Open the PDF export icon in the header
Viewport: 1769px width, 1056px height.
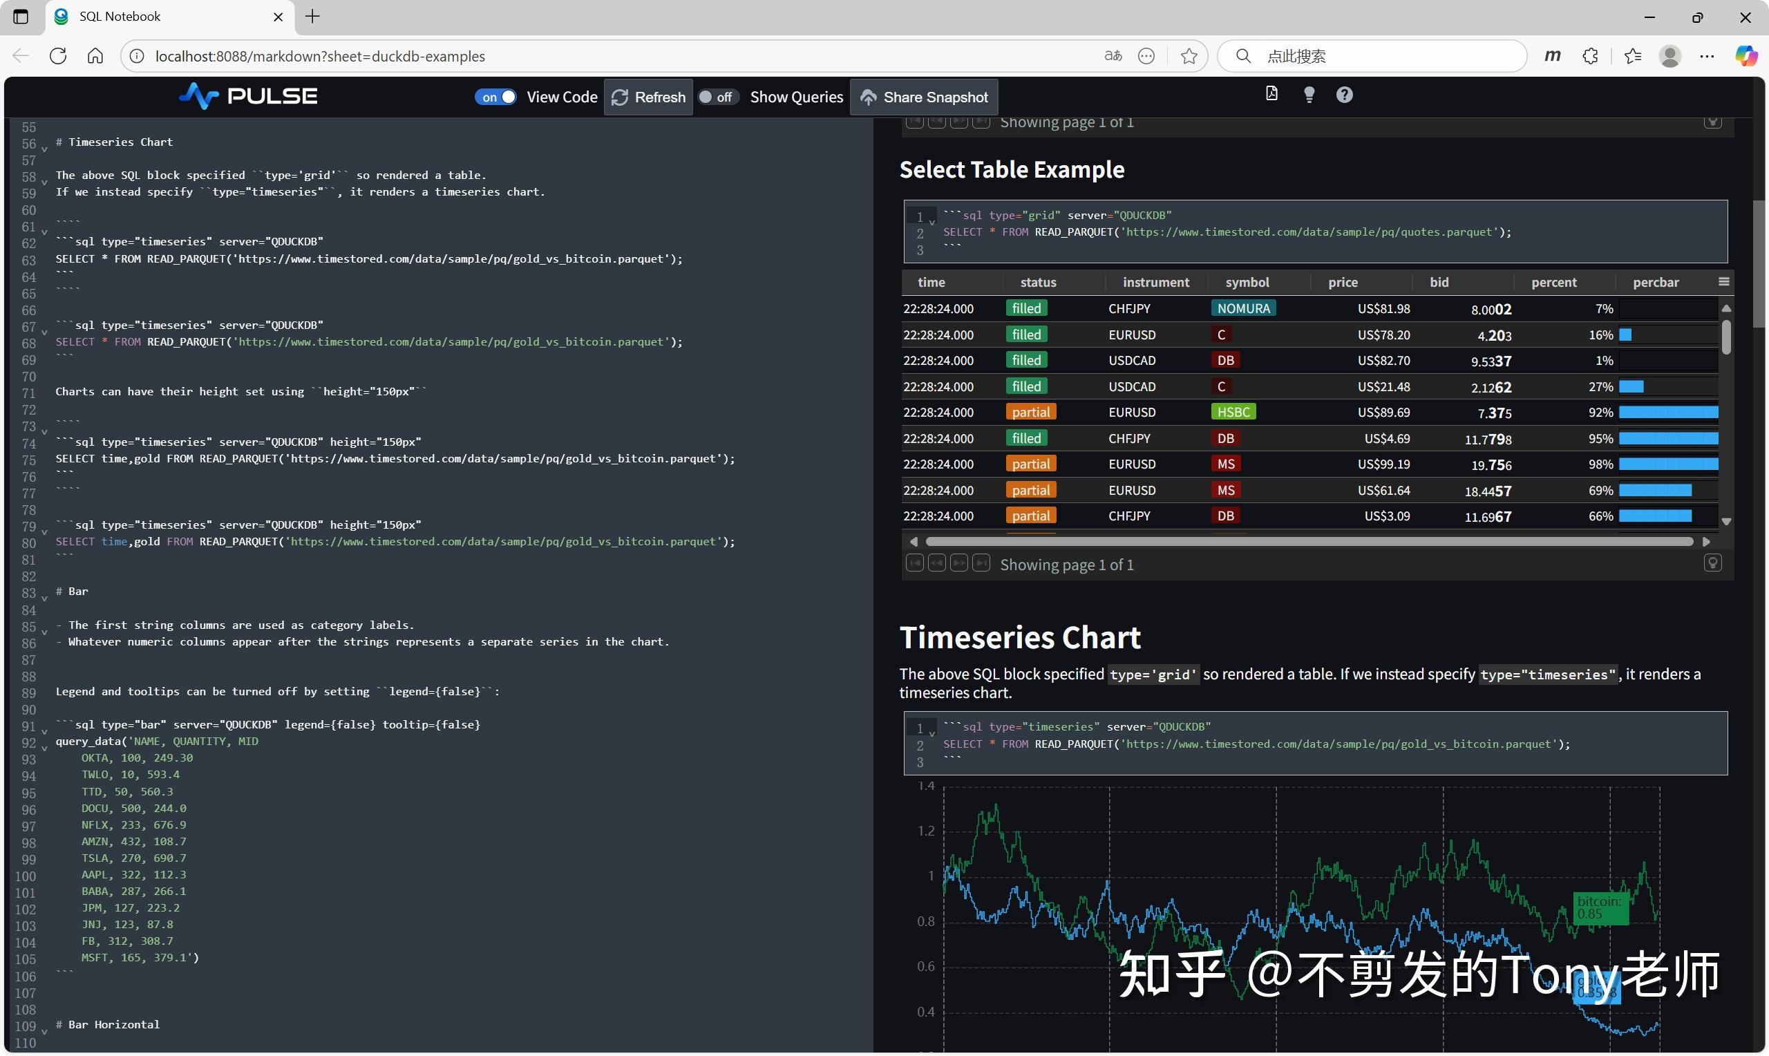1271,93
